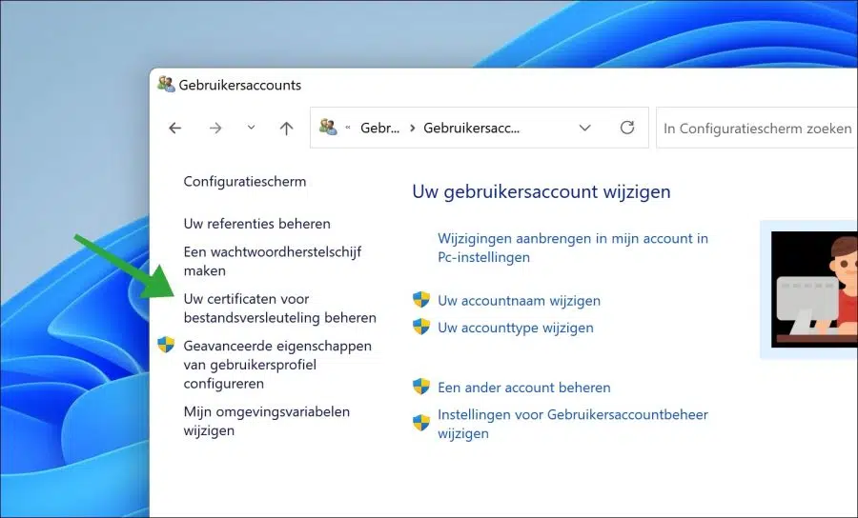
Task: Click the forward navigation arrow
Action: (215, 129)
